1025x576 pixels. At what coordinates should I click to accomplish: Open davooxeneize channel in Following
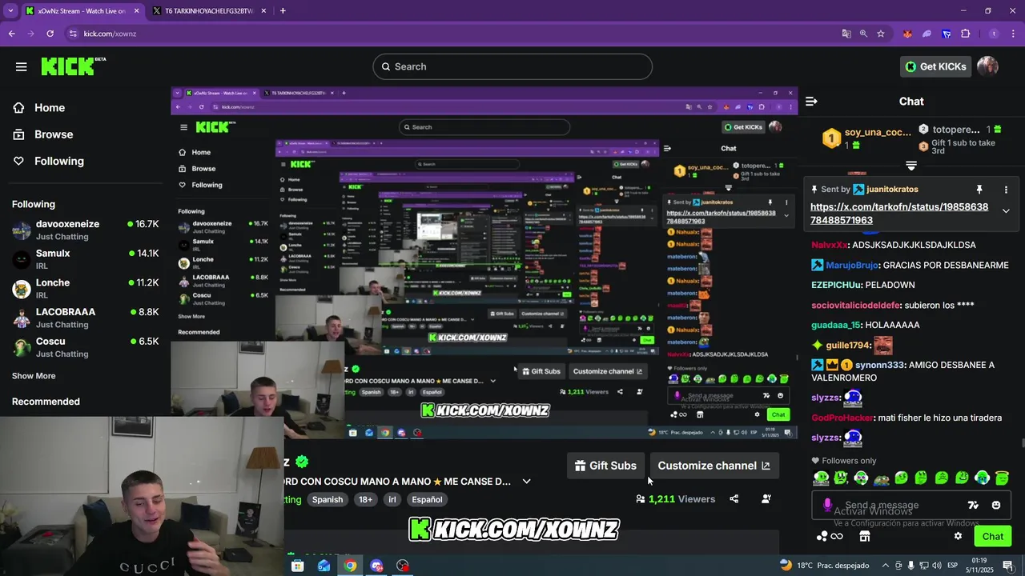[85, 230]
